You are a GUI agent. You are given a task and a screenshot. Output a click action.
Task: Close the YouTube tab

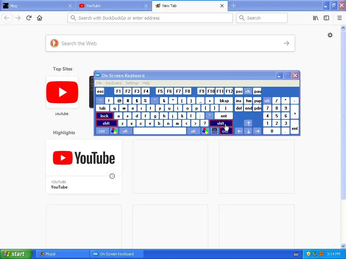[146, 6]
